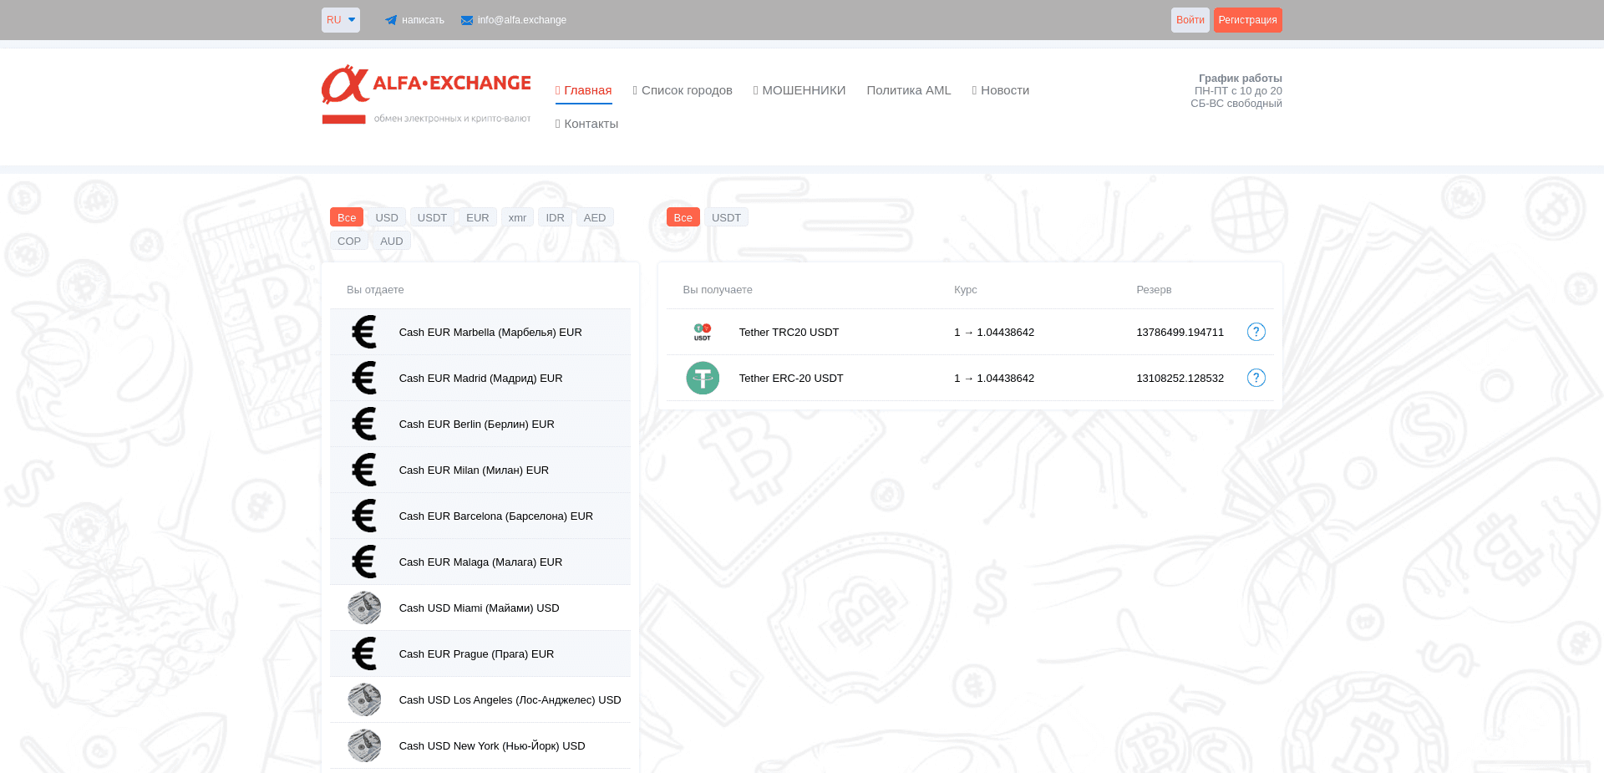Click the envelope icon beside info@alfa.exchange
The width and height of the screenshot is (1604, 773).
[x=466, y=19]
